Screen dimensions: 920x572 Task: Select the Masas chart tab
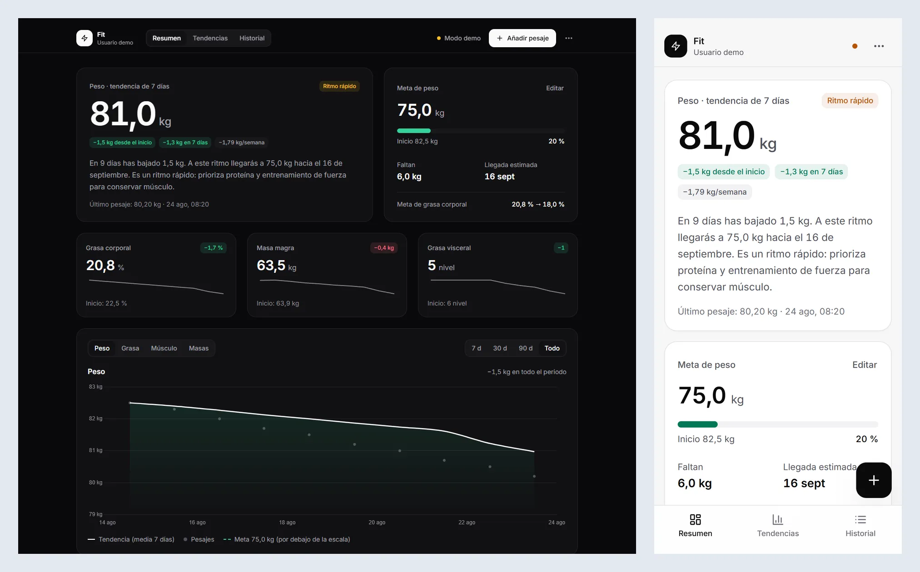pos(199,348)
